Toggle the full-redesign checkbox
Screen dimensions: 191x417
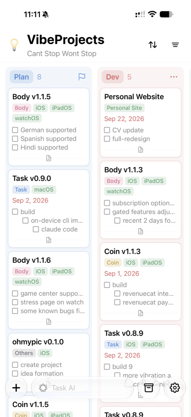107,139
